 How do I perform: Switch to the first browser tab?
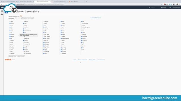(x=9, y=2)
